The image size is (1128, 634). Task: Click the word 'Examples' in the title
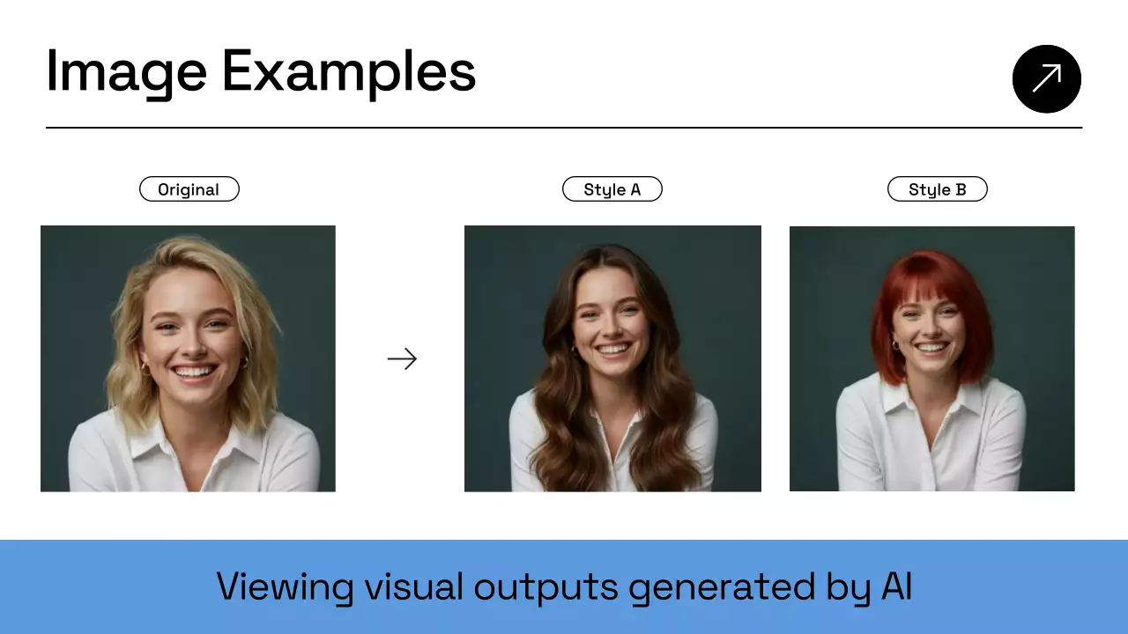[348, 72]
